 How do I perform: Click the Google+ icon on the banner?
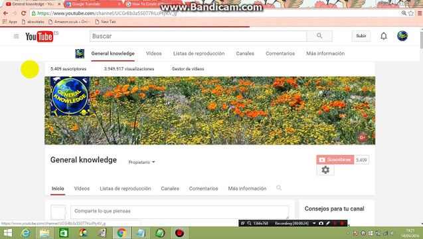click(x=363, y=137)
